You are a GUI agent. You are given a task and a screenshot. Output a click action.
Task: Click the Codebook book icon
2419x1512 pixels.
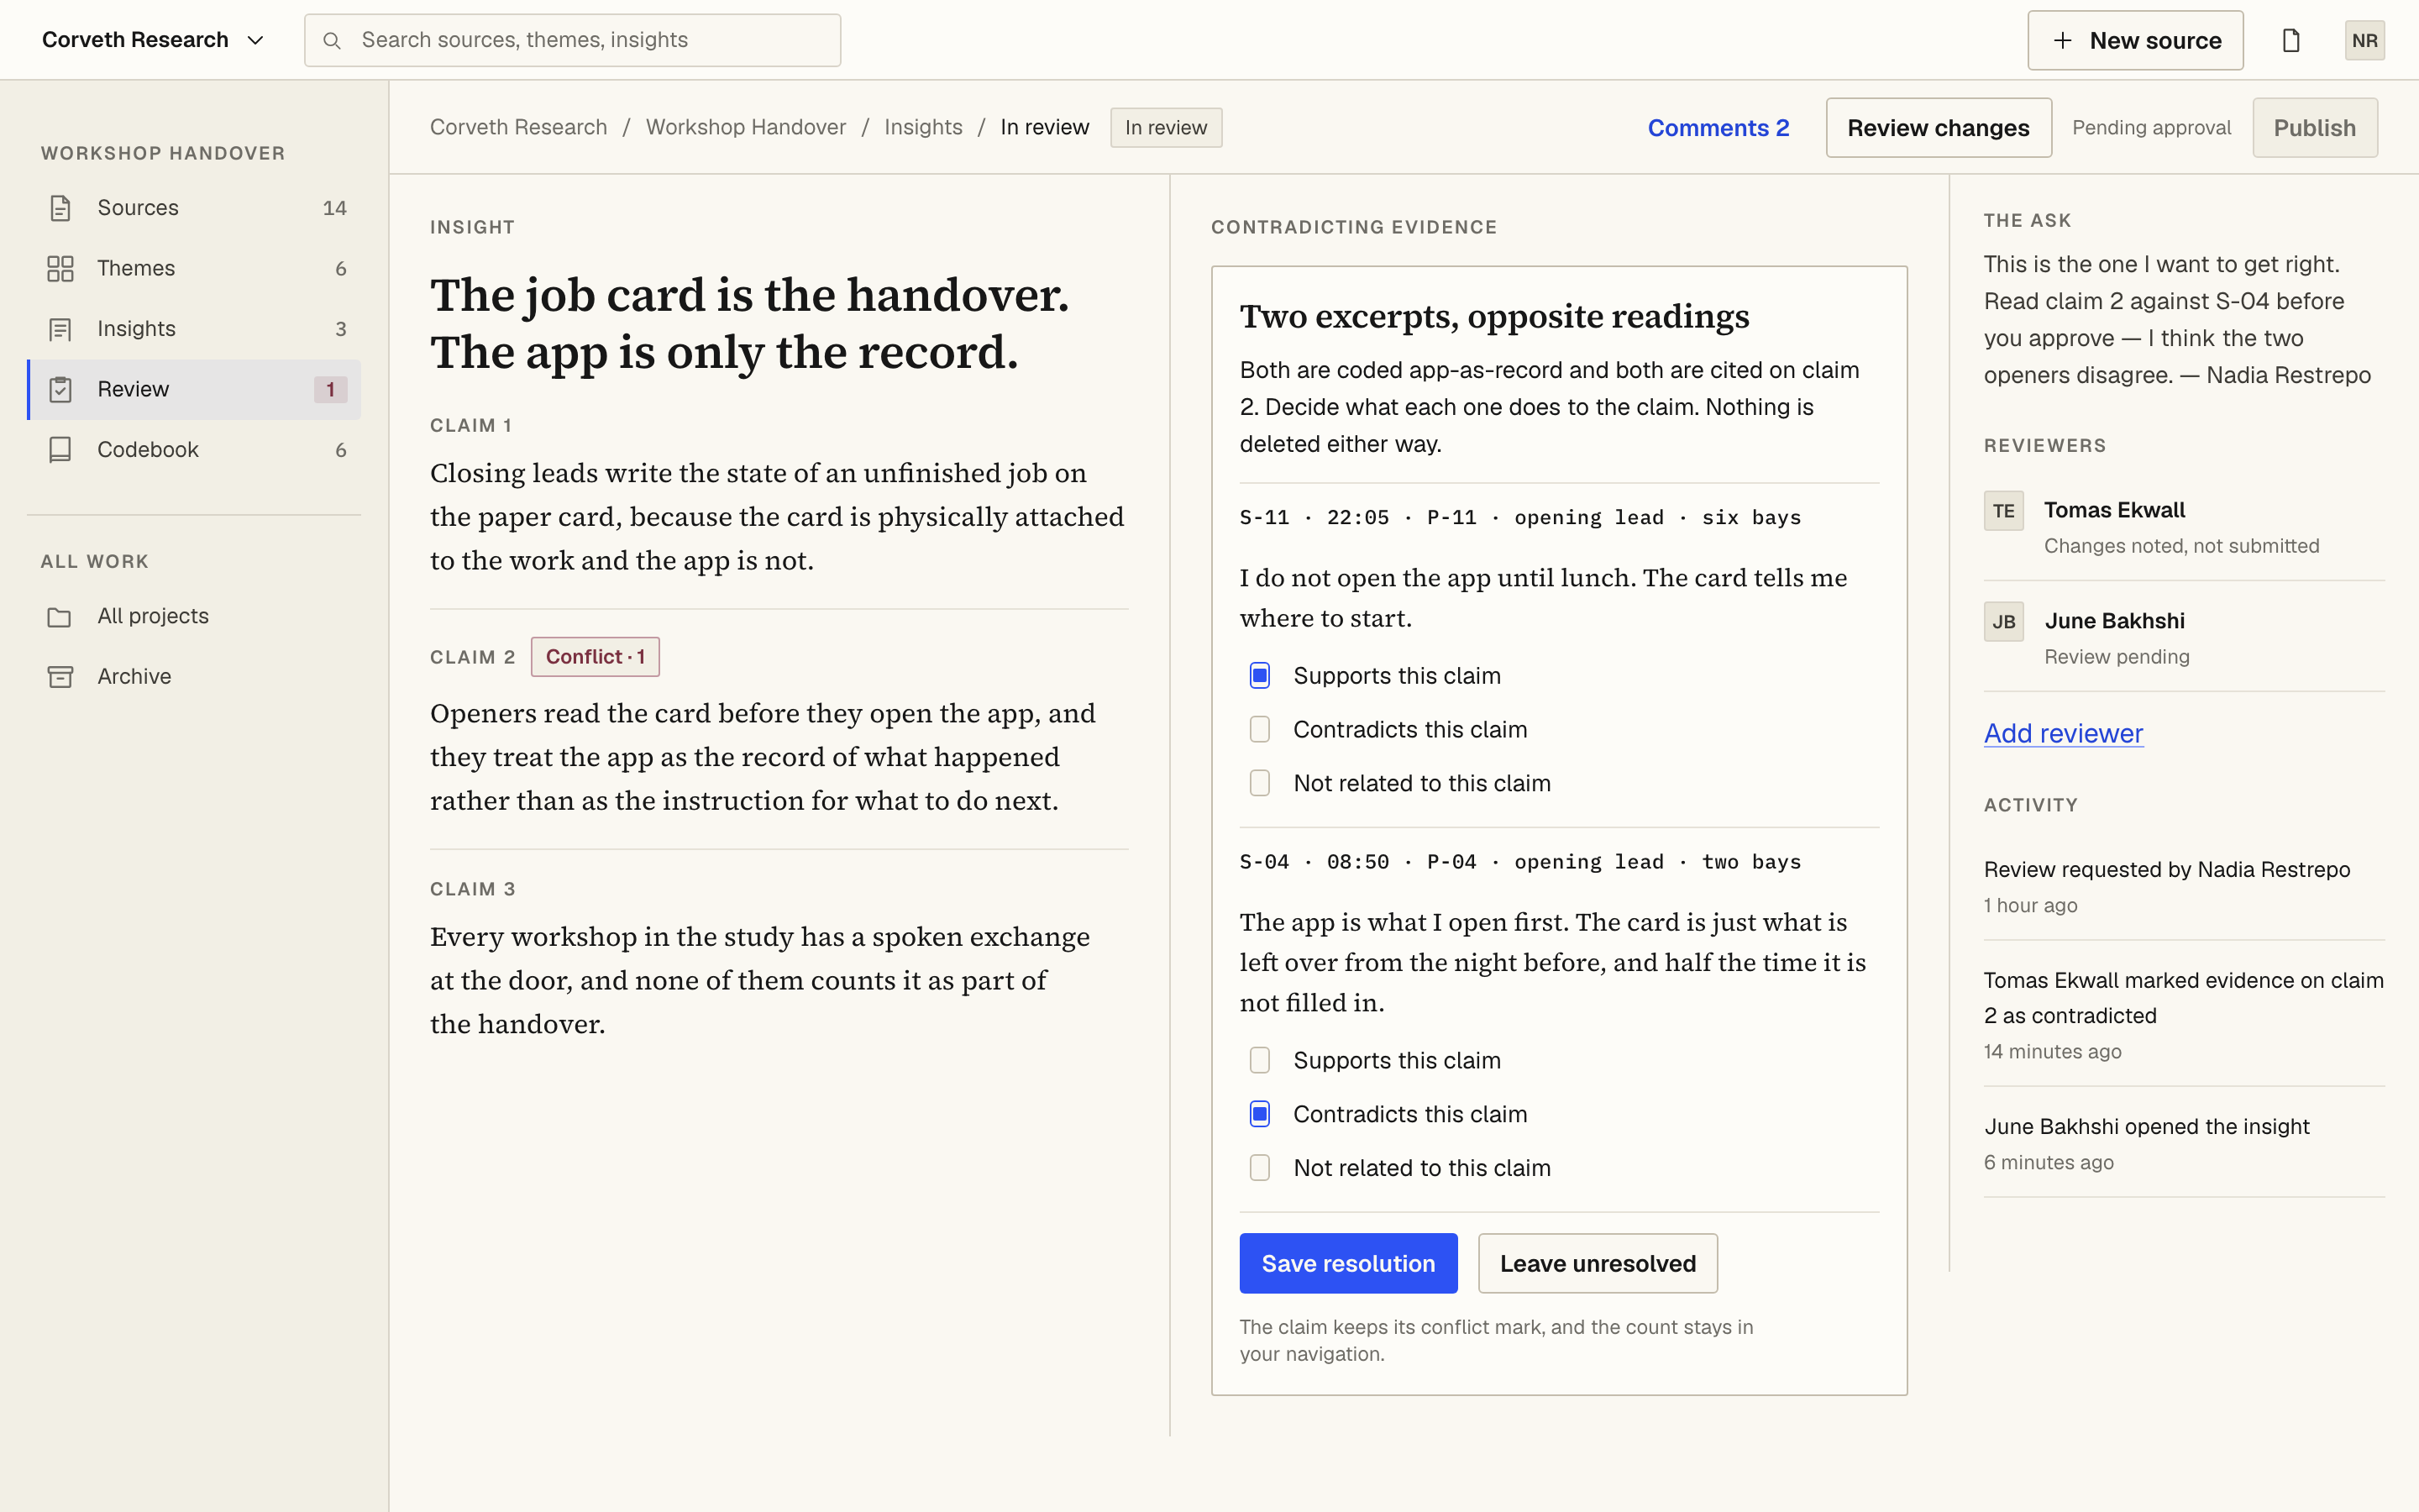click(60, 450)
